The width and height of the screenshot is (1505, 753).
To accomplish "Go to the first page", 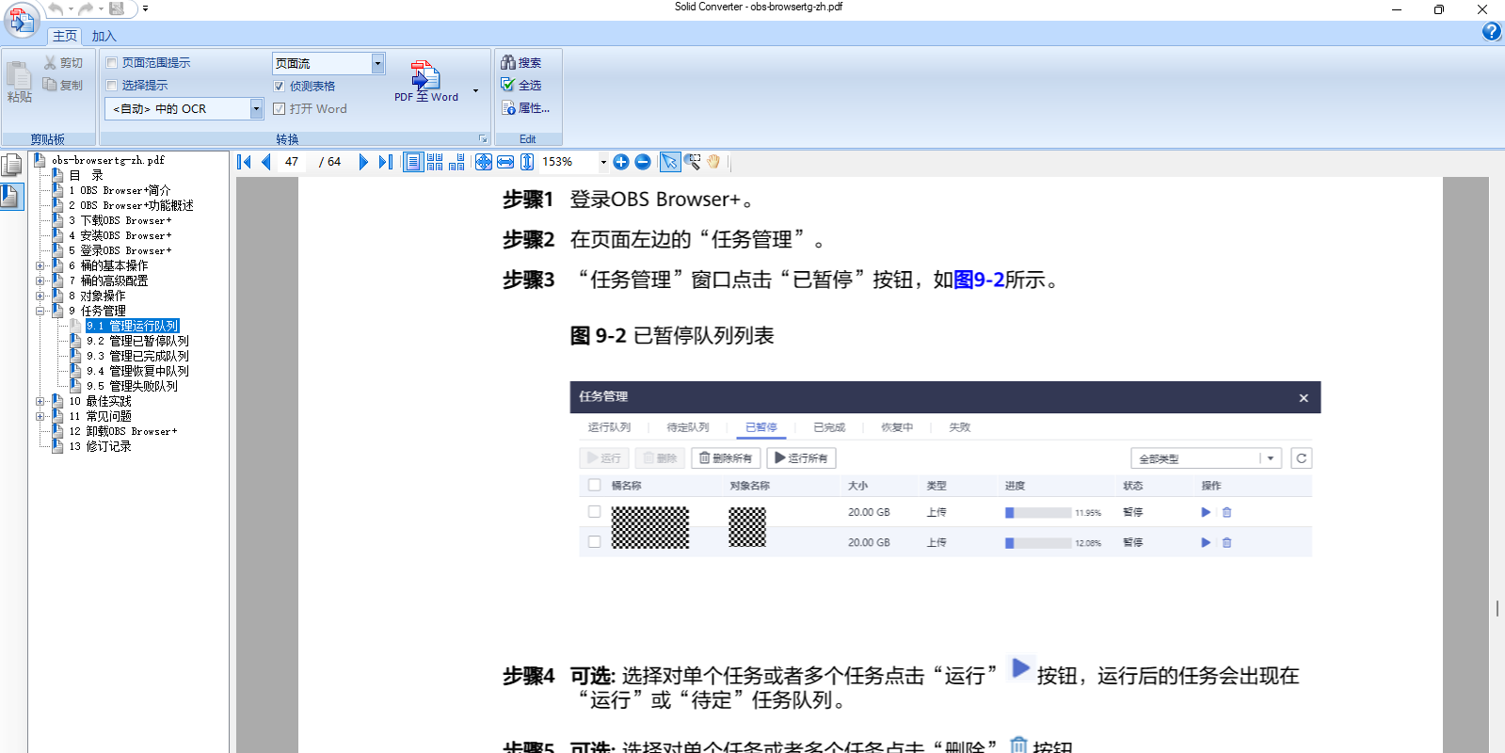I will point(244,162).
